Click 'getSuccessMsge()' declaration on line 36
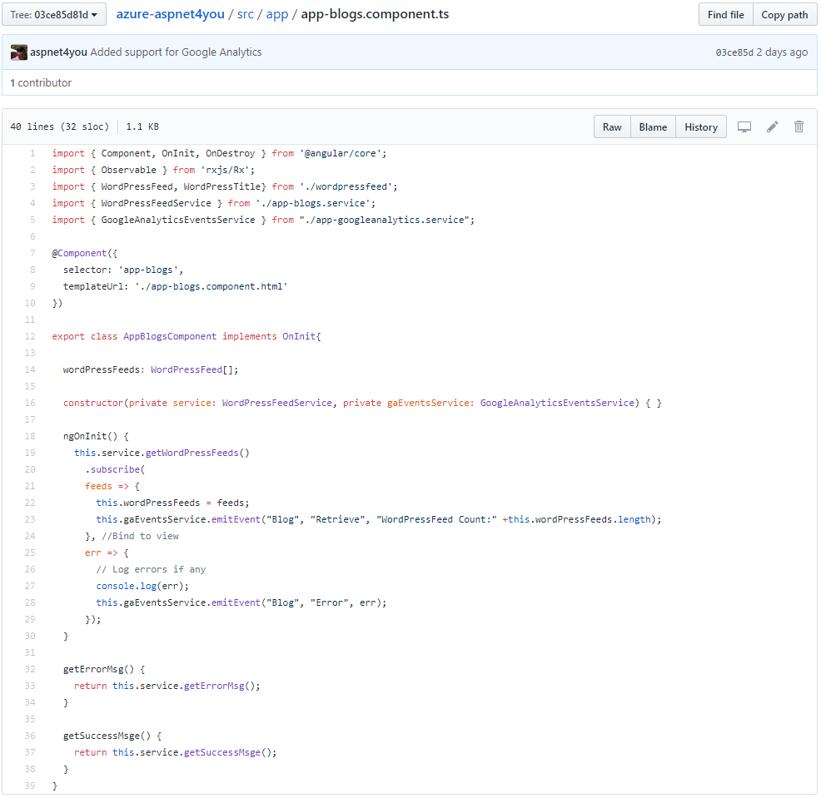The height and width of the screenshot is (798, 821). 107,736
